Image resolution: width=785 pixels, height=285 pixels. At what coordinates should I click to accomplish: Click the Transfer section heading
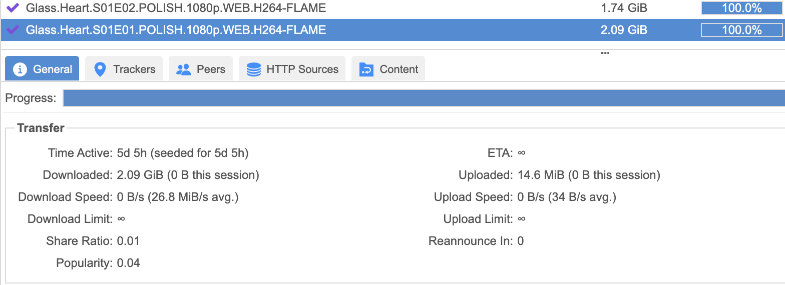[41, 128]
